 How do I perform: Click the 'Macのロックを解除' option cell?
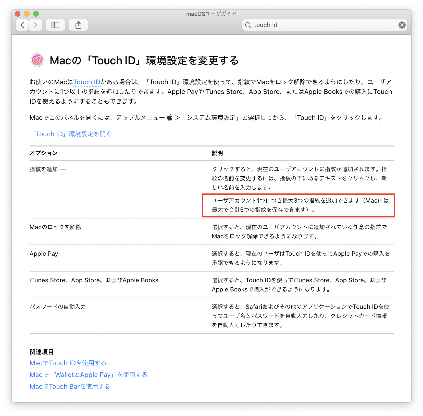coord(55,227)
